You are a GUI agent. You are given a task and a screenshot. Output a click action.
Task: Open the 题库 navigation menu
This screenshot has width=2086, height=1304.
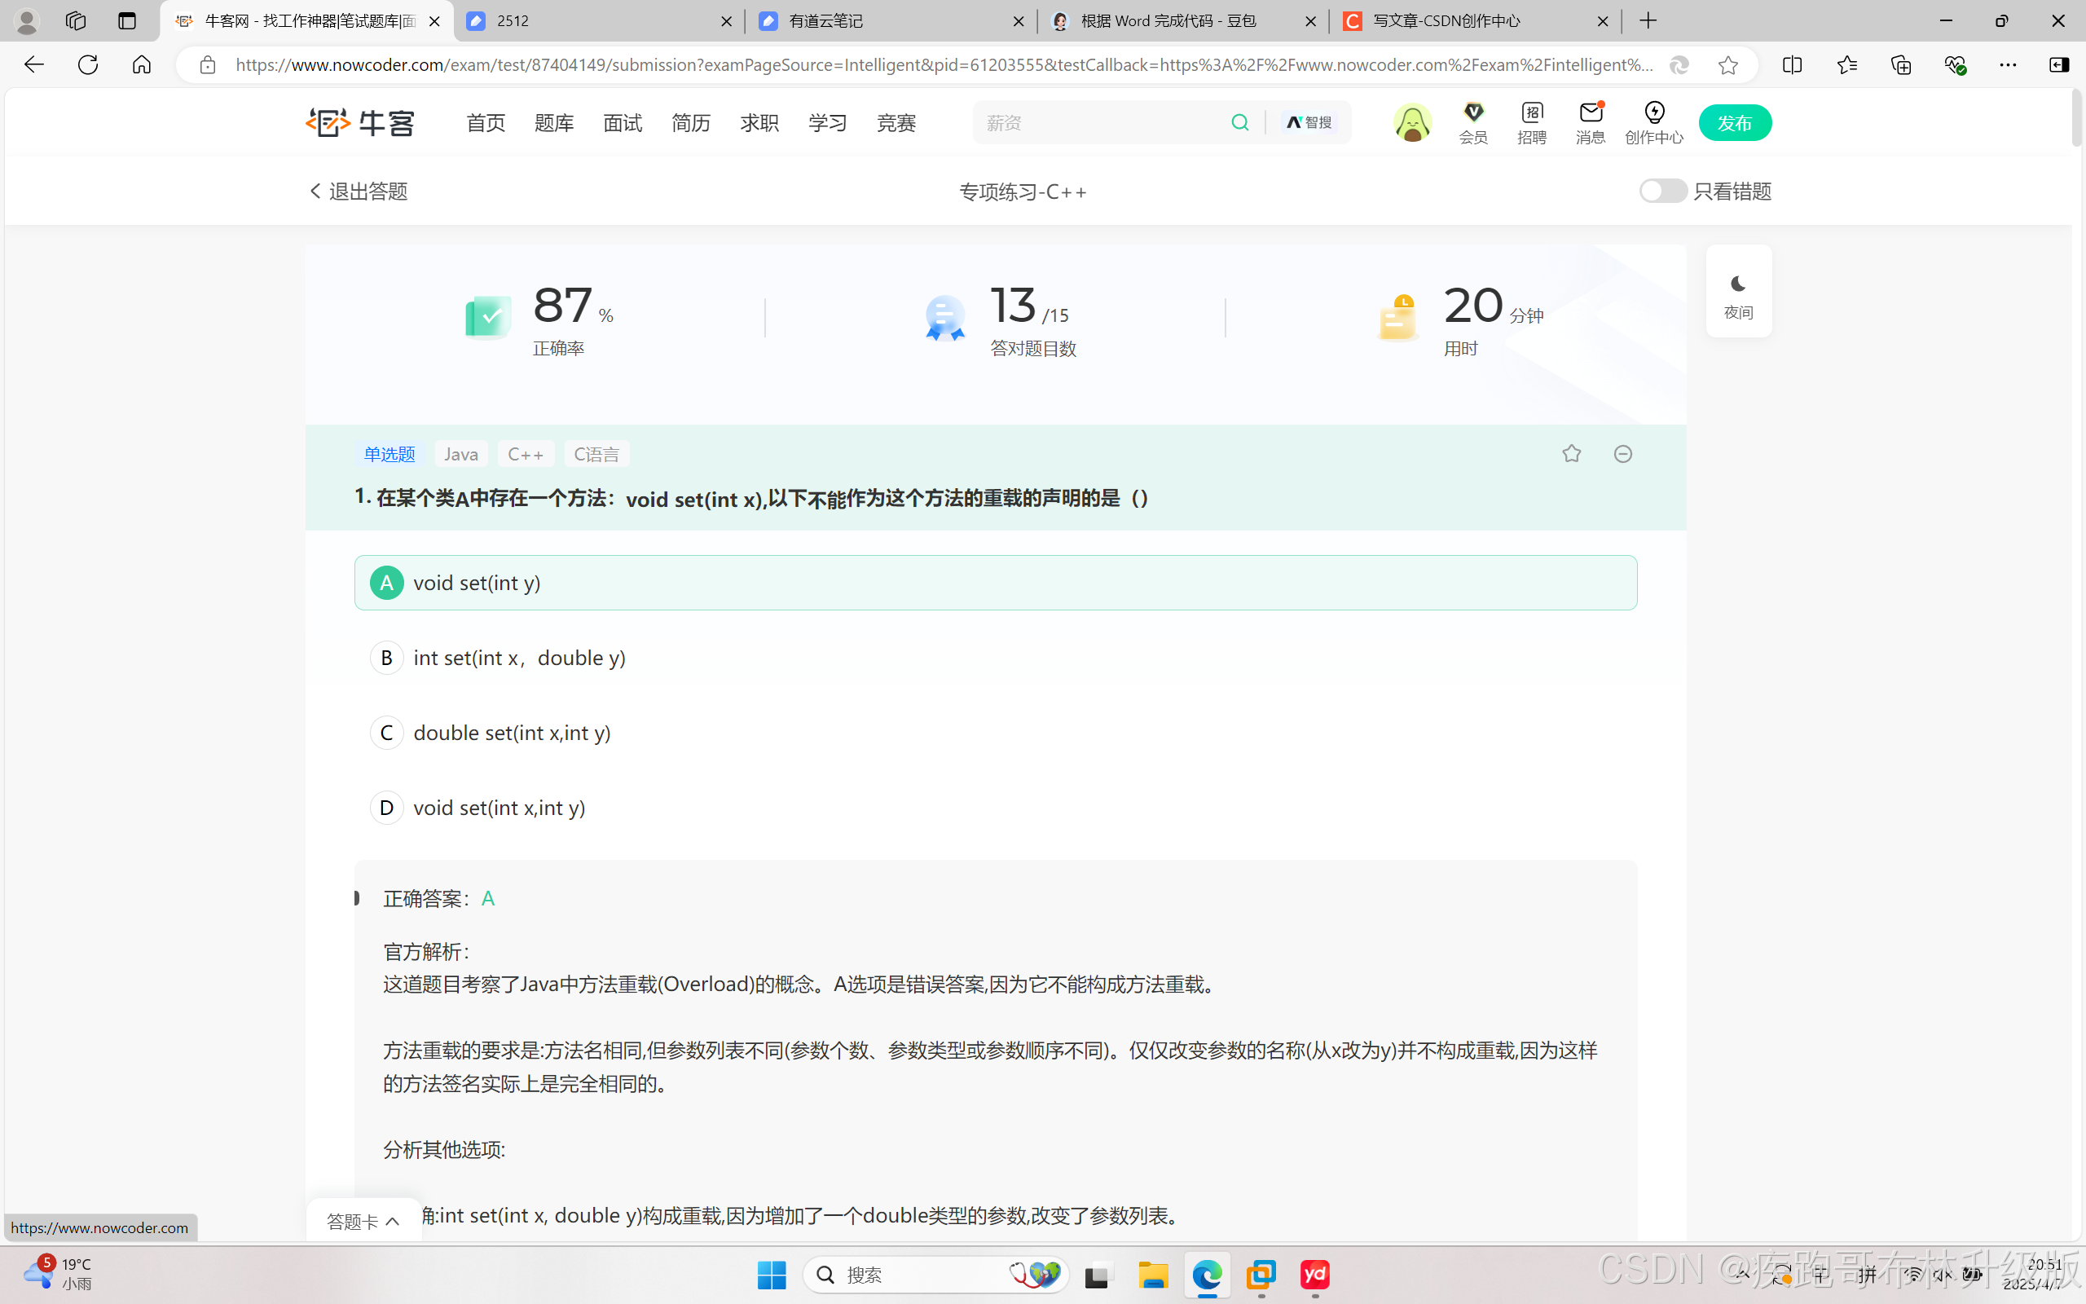point(553,123)
